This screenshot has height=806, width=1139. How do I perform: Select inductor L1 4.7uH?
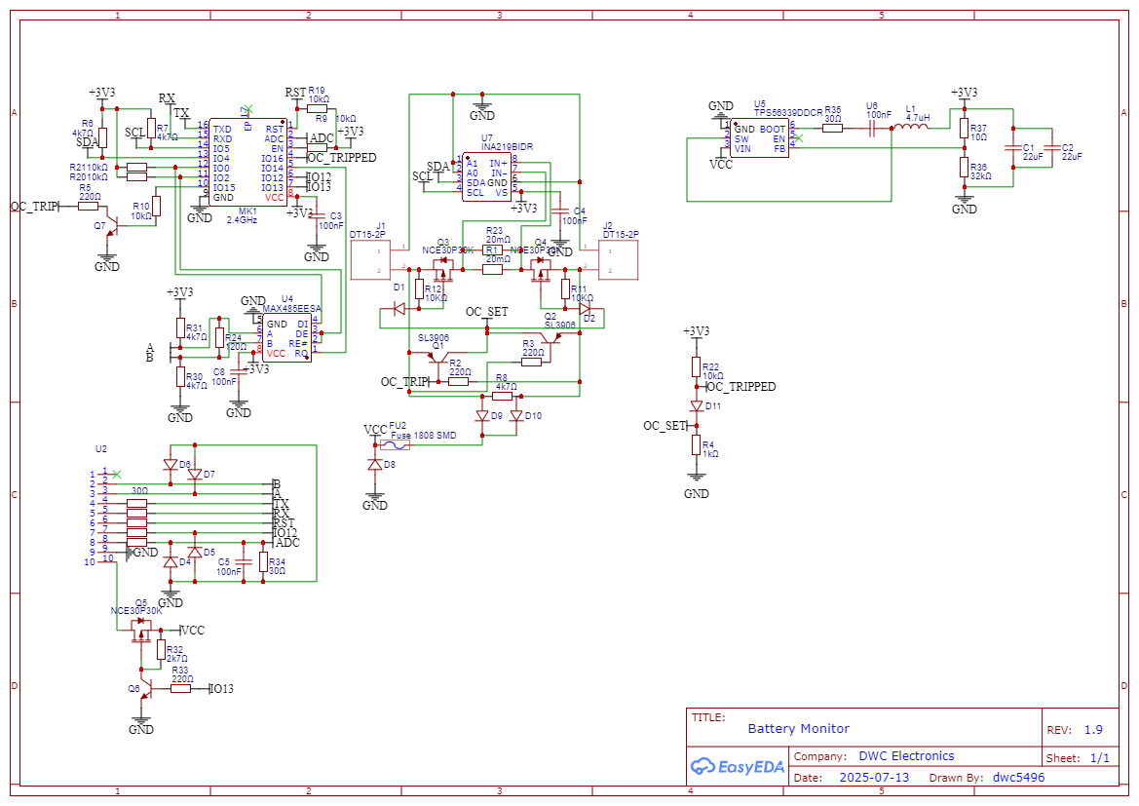pyautogui.click(x=910, y=128)
